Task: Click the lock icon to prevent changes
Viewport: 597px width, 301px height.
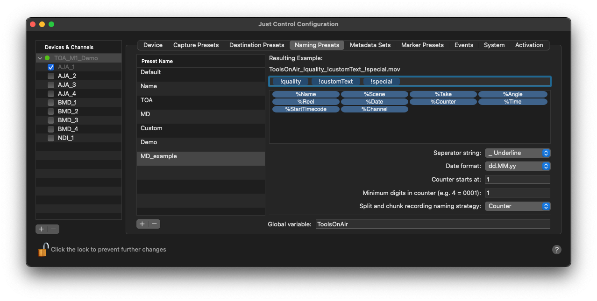Action: tap(43, 250)
